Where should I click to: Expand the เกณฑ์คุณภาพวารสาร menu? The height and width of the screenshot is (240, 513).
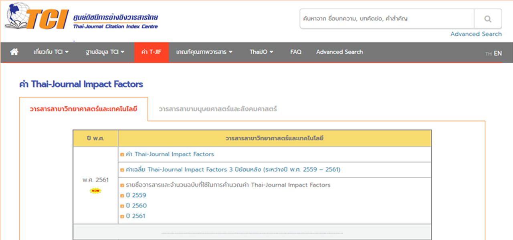tap(204, 52)
